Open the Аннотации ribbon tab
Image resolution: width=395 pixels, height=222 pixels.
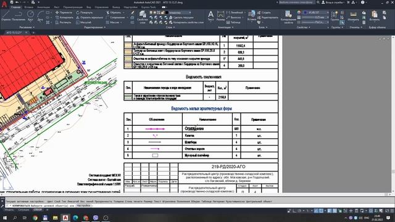(x=44, y=7)
